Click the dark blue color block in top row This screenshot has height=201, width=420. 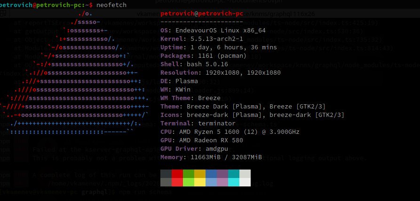click(211, 174)
